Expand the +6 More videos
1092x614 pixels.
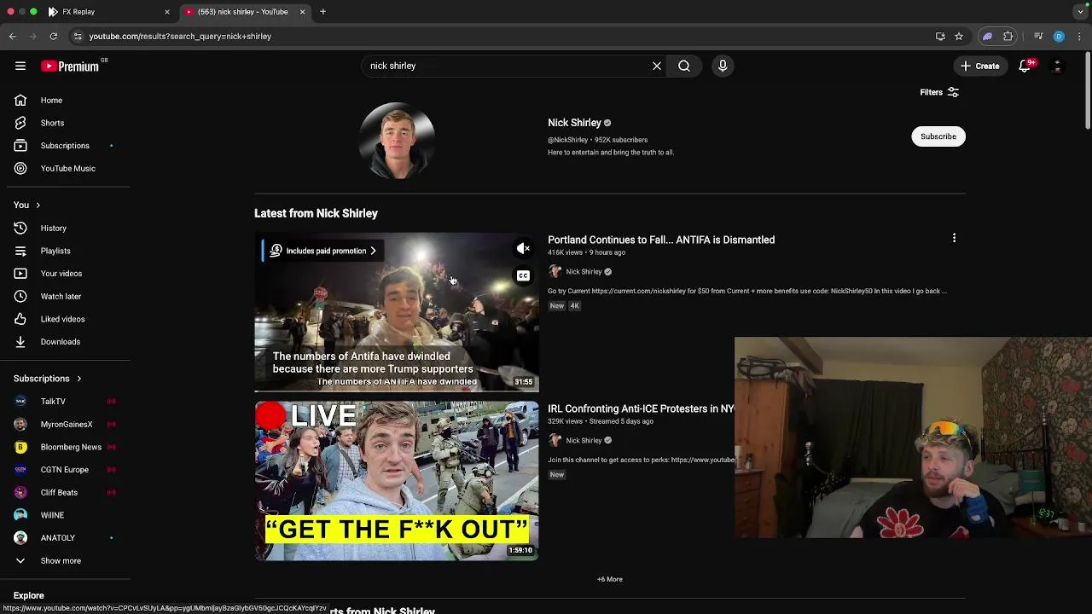point(610,579)
